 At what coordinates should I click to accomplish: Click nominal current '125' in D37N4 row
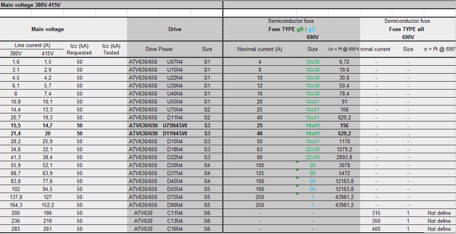[x=259, y=173]
